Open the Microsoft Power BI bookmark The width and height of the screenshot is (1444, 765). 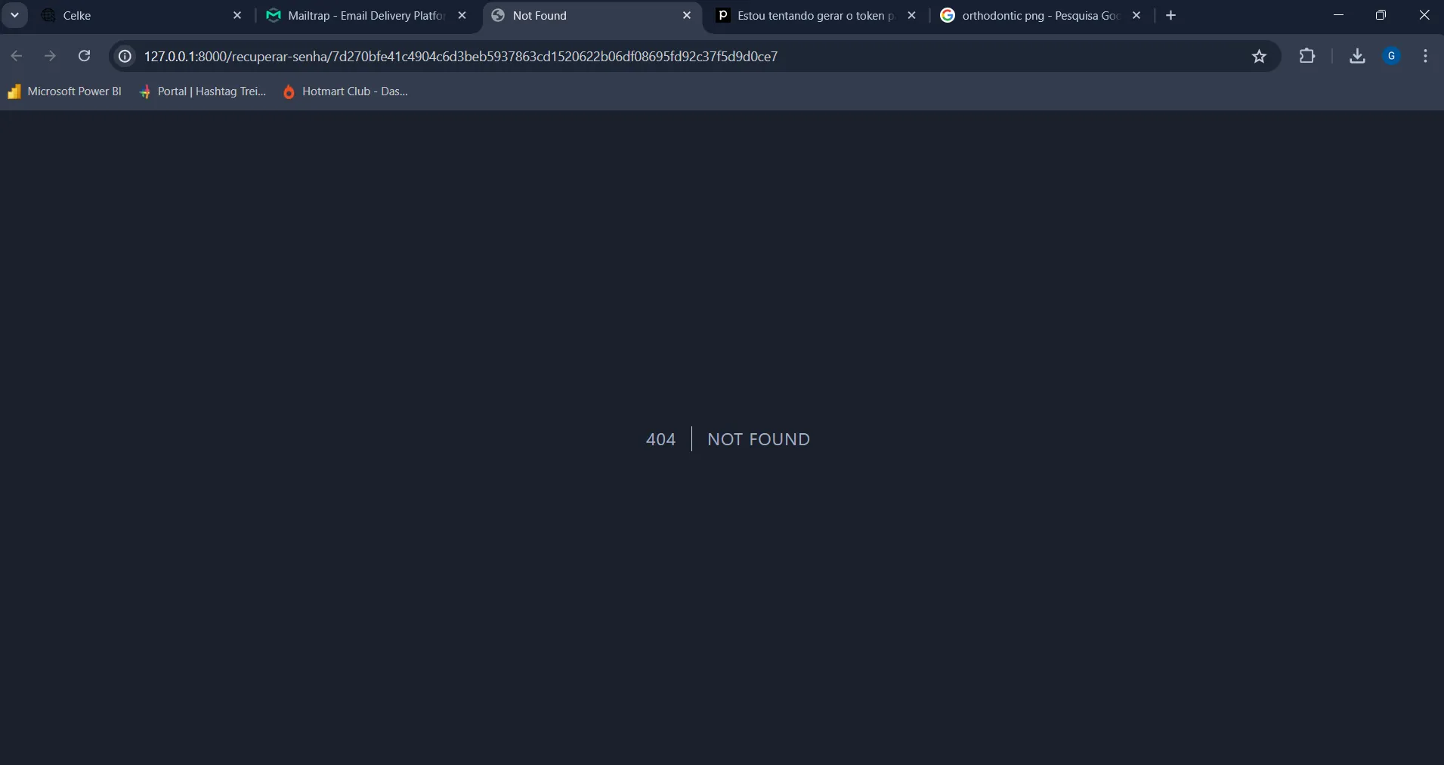[65, 91]
